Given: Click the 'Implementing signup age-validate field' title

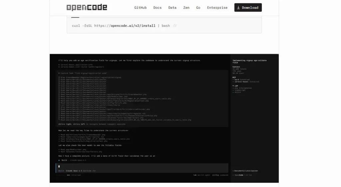Looking at the screenshot, I should [249, 62].
